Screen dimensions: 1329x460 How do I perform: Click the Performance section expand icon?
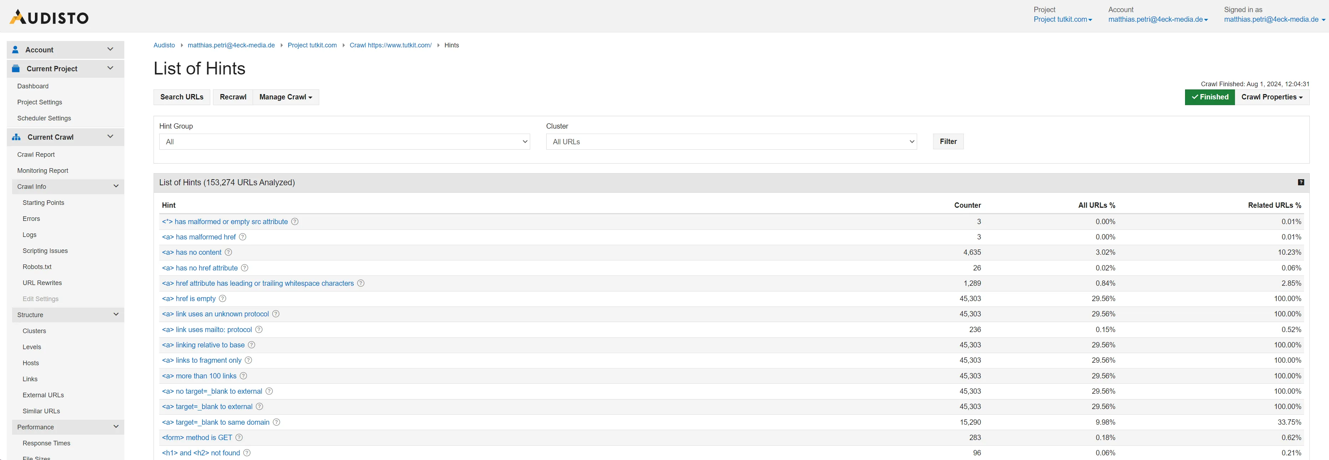pyautogui.click(x=116, y=427)
